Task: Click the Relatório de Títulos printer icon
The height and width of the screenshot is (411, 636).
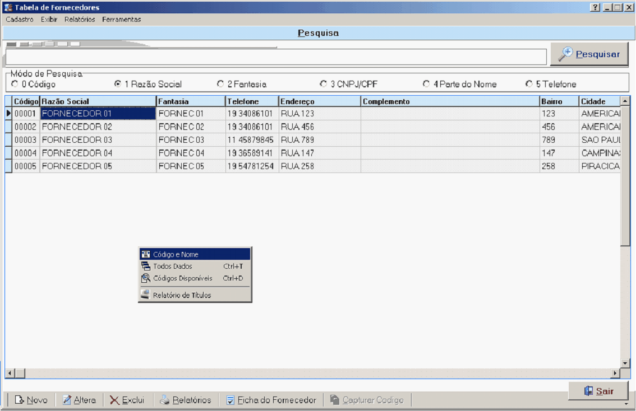Action: click(145, 295)
